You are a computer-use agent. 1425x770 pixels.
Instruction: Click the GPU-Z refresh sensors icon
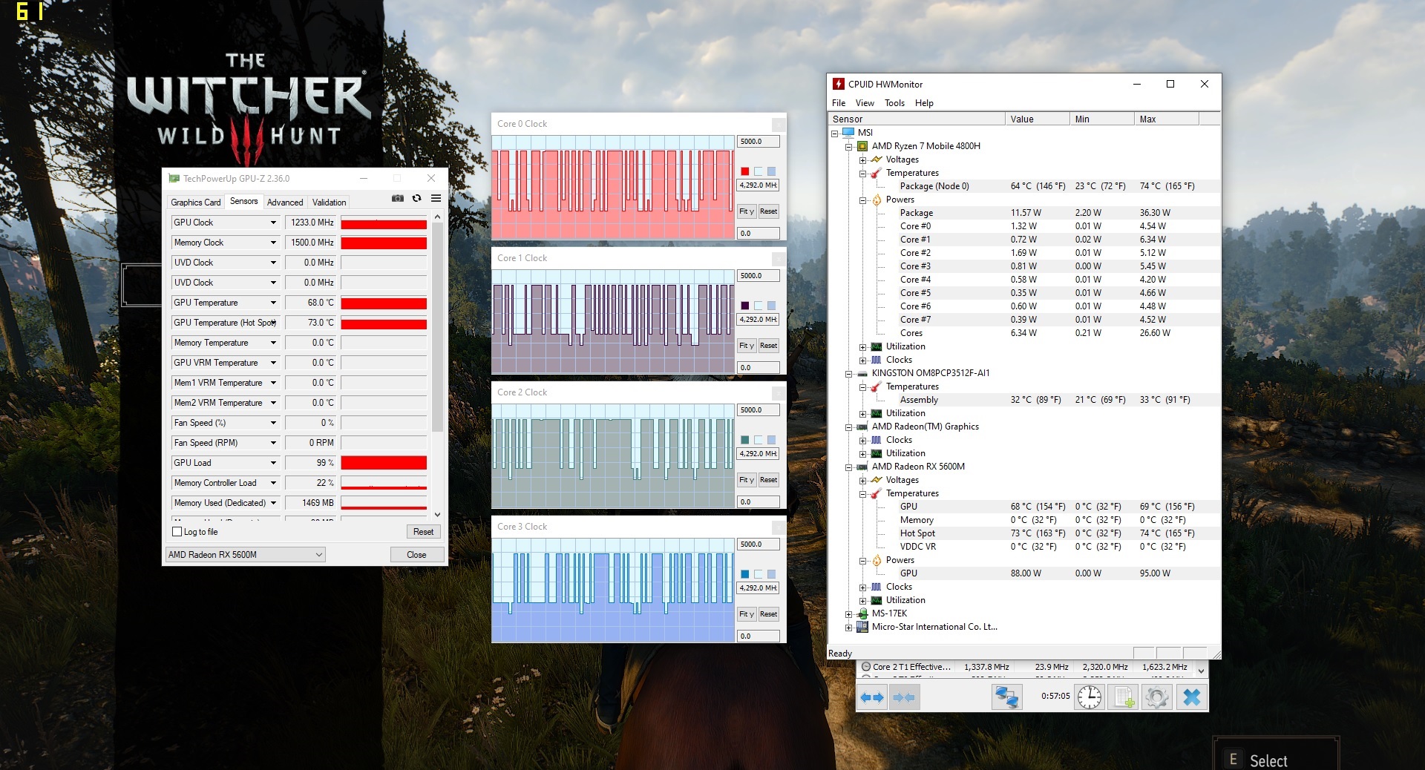(x=417, y=199)
